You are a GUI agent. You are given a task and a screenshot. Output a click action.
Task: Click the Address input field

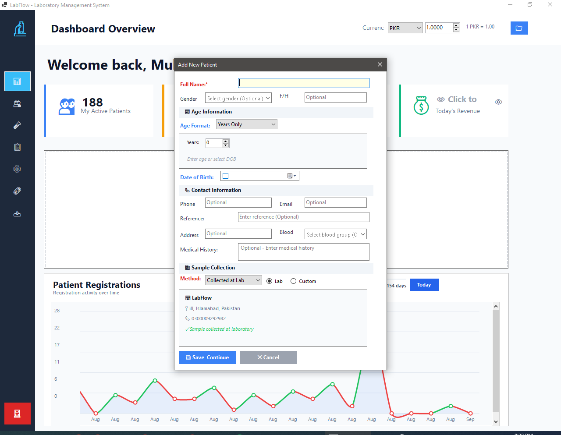click(x=238, y=234)
